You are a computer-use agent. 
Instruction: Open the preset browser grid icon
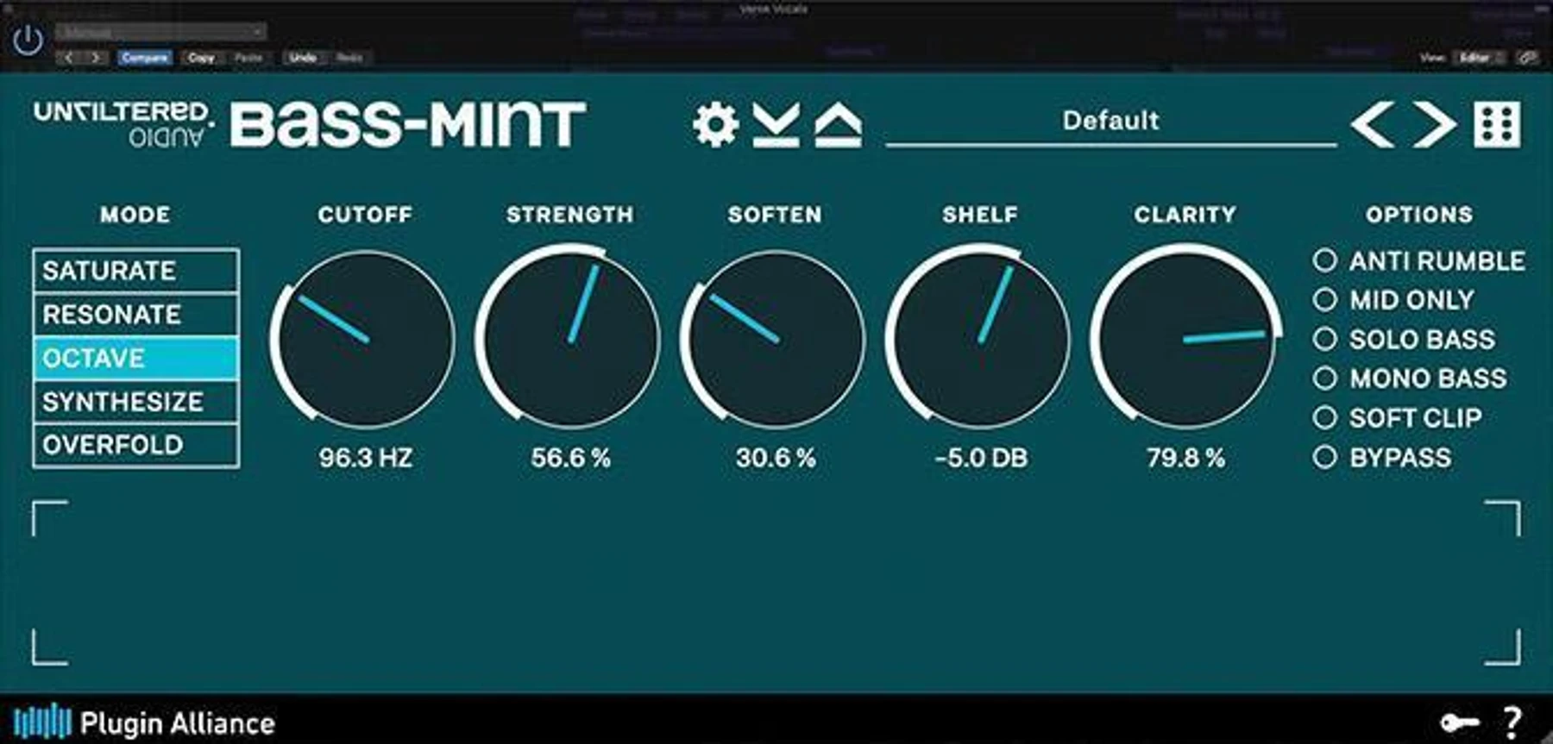1497,125
